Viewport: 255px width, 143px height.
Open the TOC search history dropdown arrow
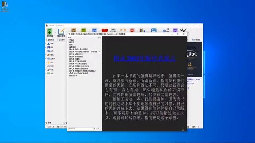[x=94, y=129]
